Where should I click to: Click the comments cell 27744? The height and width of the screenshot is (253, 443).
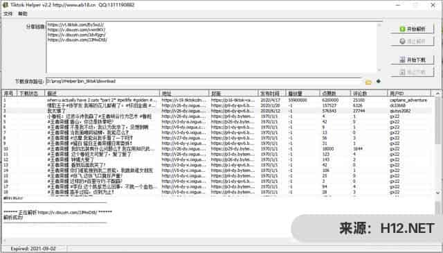tap(359, 111)
